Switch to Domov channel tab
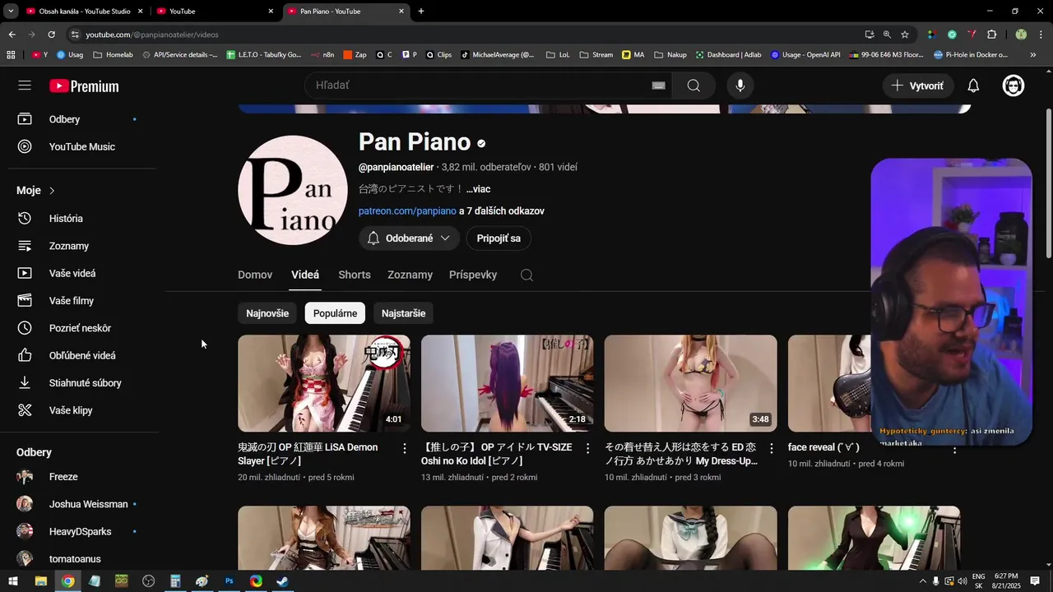 click(x=255, y=275)
